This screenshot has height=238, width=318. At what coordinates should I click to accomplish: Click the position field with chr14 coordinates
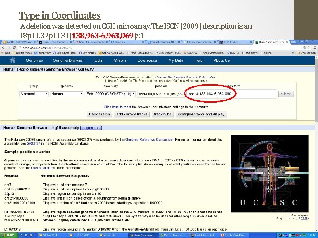pos(160,94)
